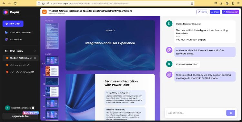Screen dimensions: 242x122
Task: Click the K avatar beside 'Create Presentation'
Action: pos(169,64)
